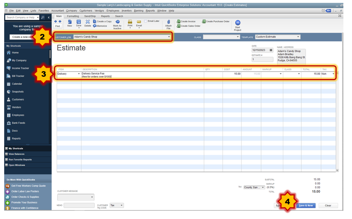The width and height of the screenshot is (352, 219).
Task: Click Create Purchase Order
Action: pos(216,22)
